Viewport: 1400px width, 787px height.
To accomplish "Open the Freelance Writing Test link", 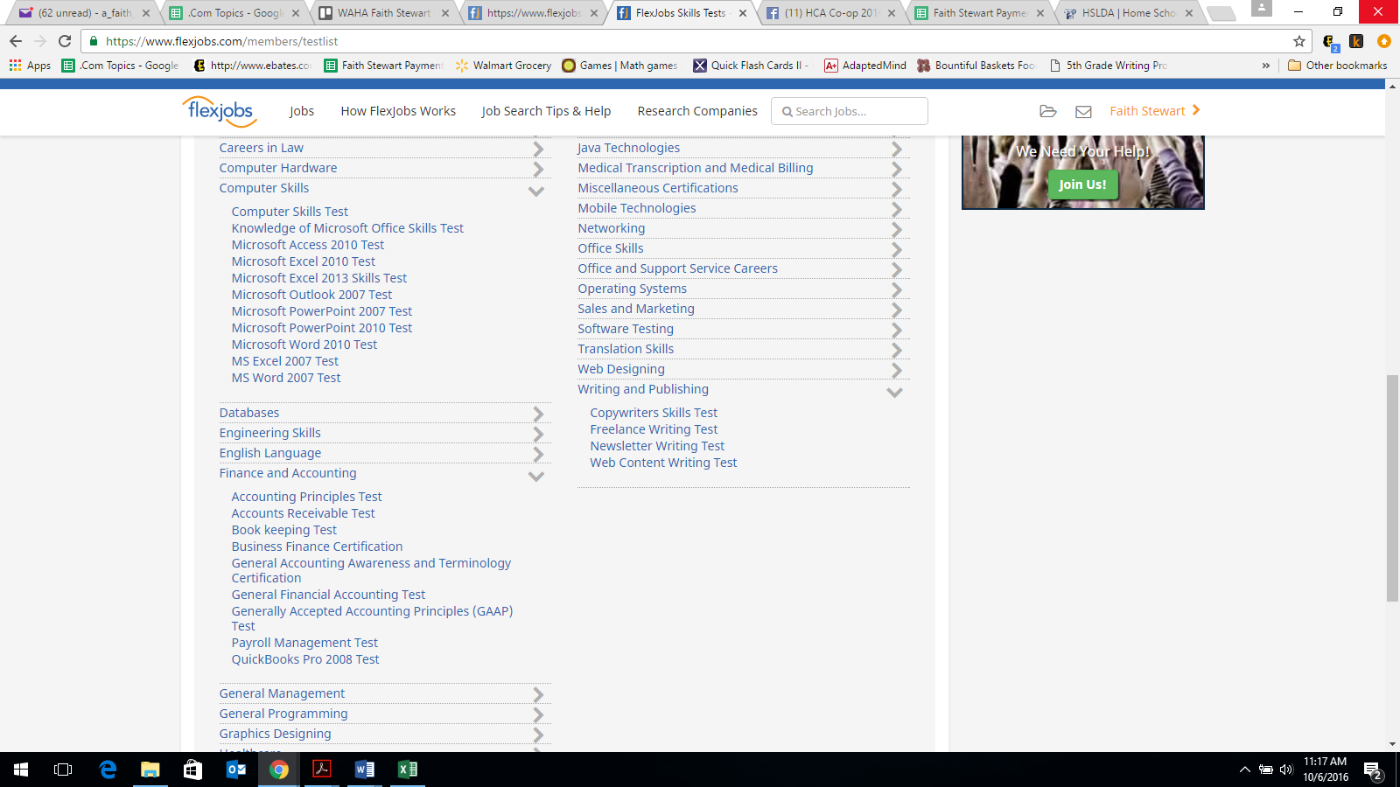I will [654, 429].
